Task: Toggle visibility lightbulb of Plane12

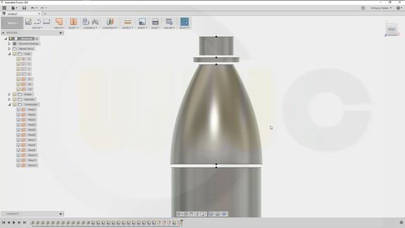Action: tap(18, 165)
